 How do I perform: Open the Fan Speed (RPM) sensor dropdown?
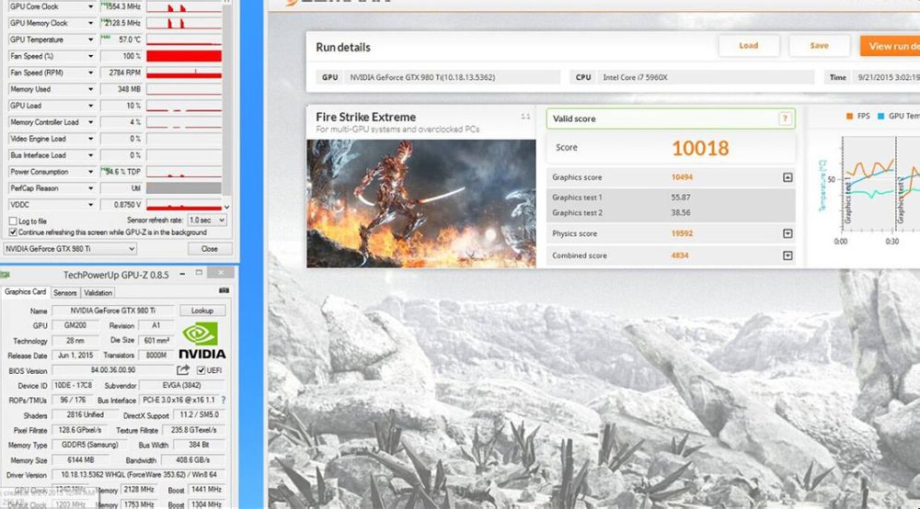coord(90,73)
